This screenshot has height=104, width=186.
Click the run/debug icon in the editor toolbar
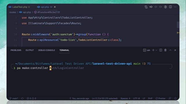click(x=165, y=7)
